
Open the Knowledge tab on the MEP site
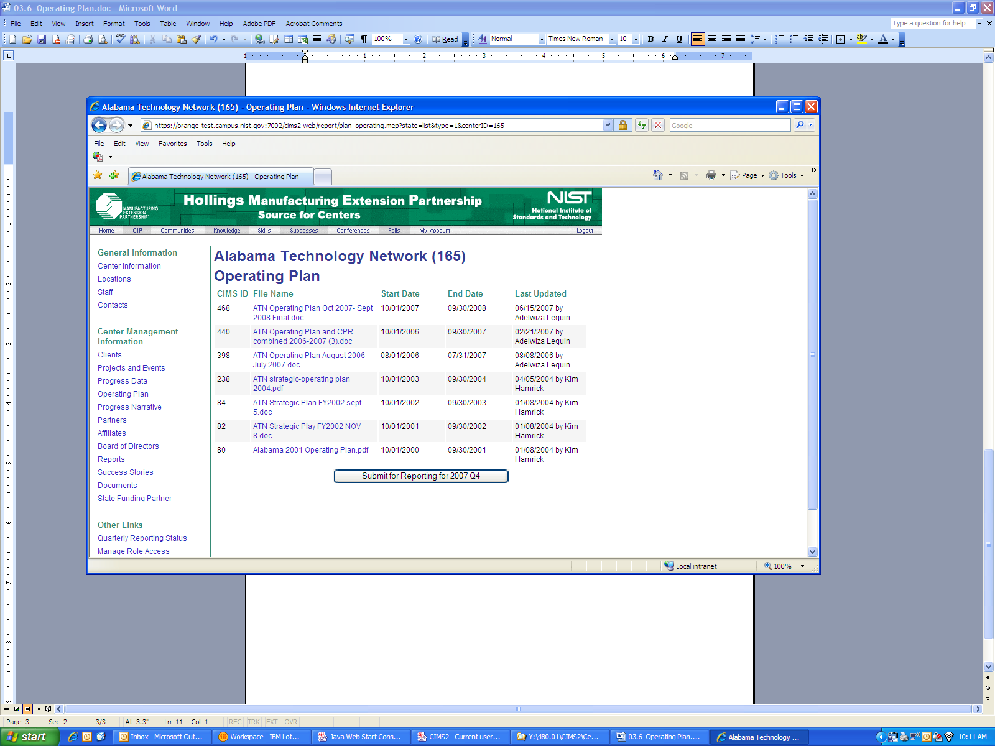[227, 231]
